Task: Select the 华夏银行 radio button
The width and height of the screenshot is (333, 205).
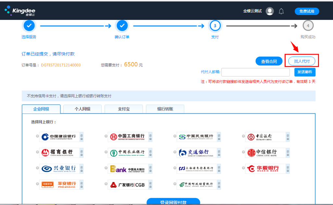Action: tap(243, 168)
